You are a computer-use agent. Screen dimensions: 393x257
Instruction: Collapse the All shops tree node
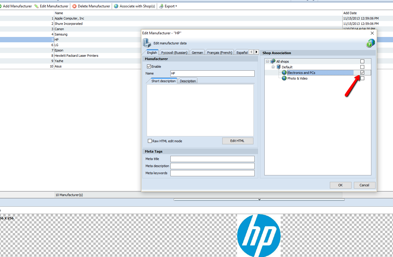(x=268, y=62)
